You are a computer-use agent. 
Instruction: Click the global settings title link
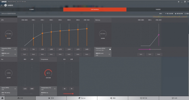pyautogui.click(x=10, y=5)
